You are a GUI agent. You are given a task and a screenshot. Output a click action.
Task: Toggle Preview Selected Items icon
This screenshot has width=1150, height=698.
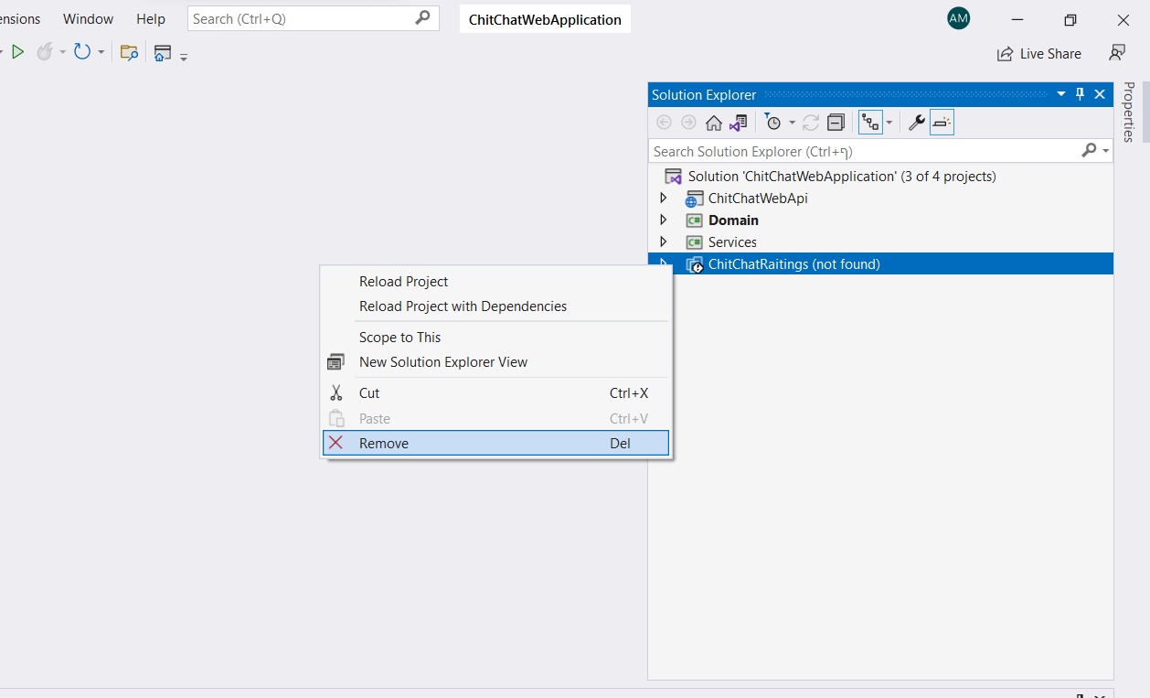coord(942,123)
